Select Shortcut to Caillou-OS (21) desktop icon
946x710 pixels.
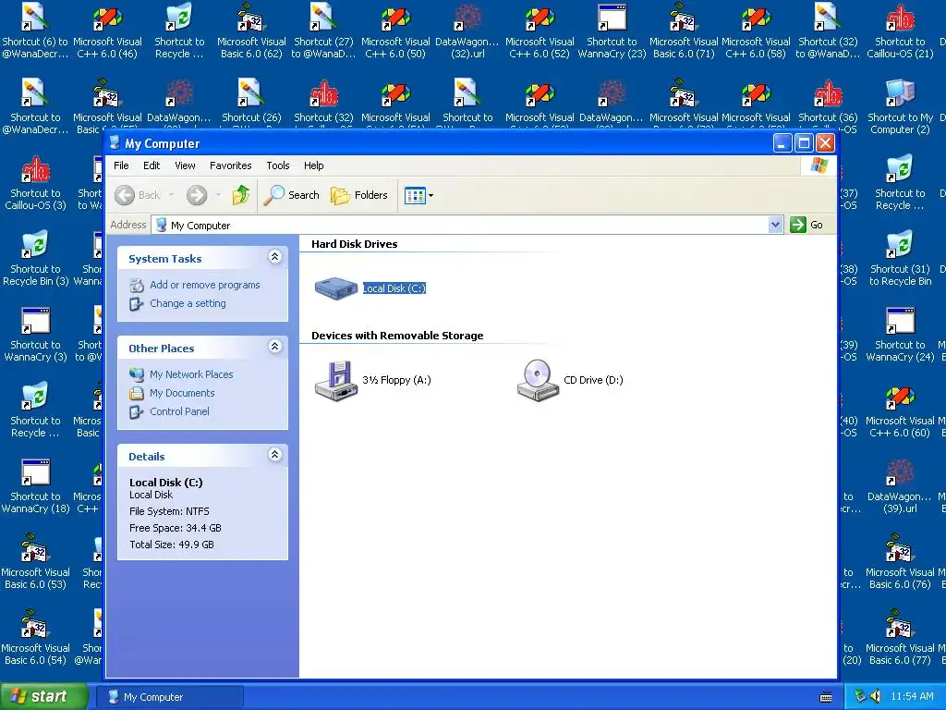click(x=900, y=31)
